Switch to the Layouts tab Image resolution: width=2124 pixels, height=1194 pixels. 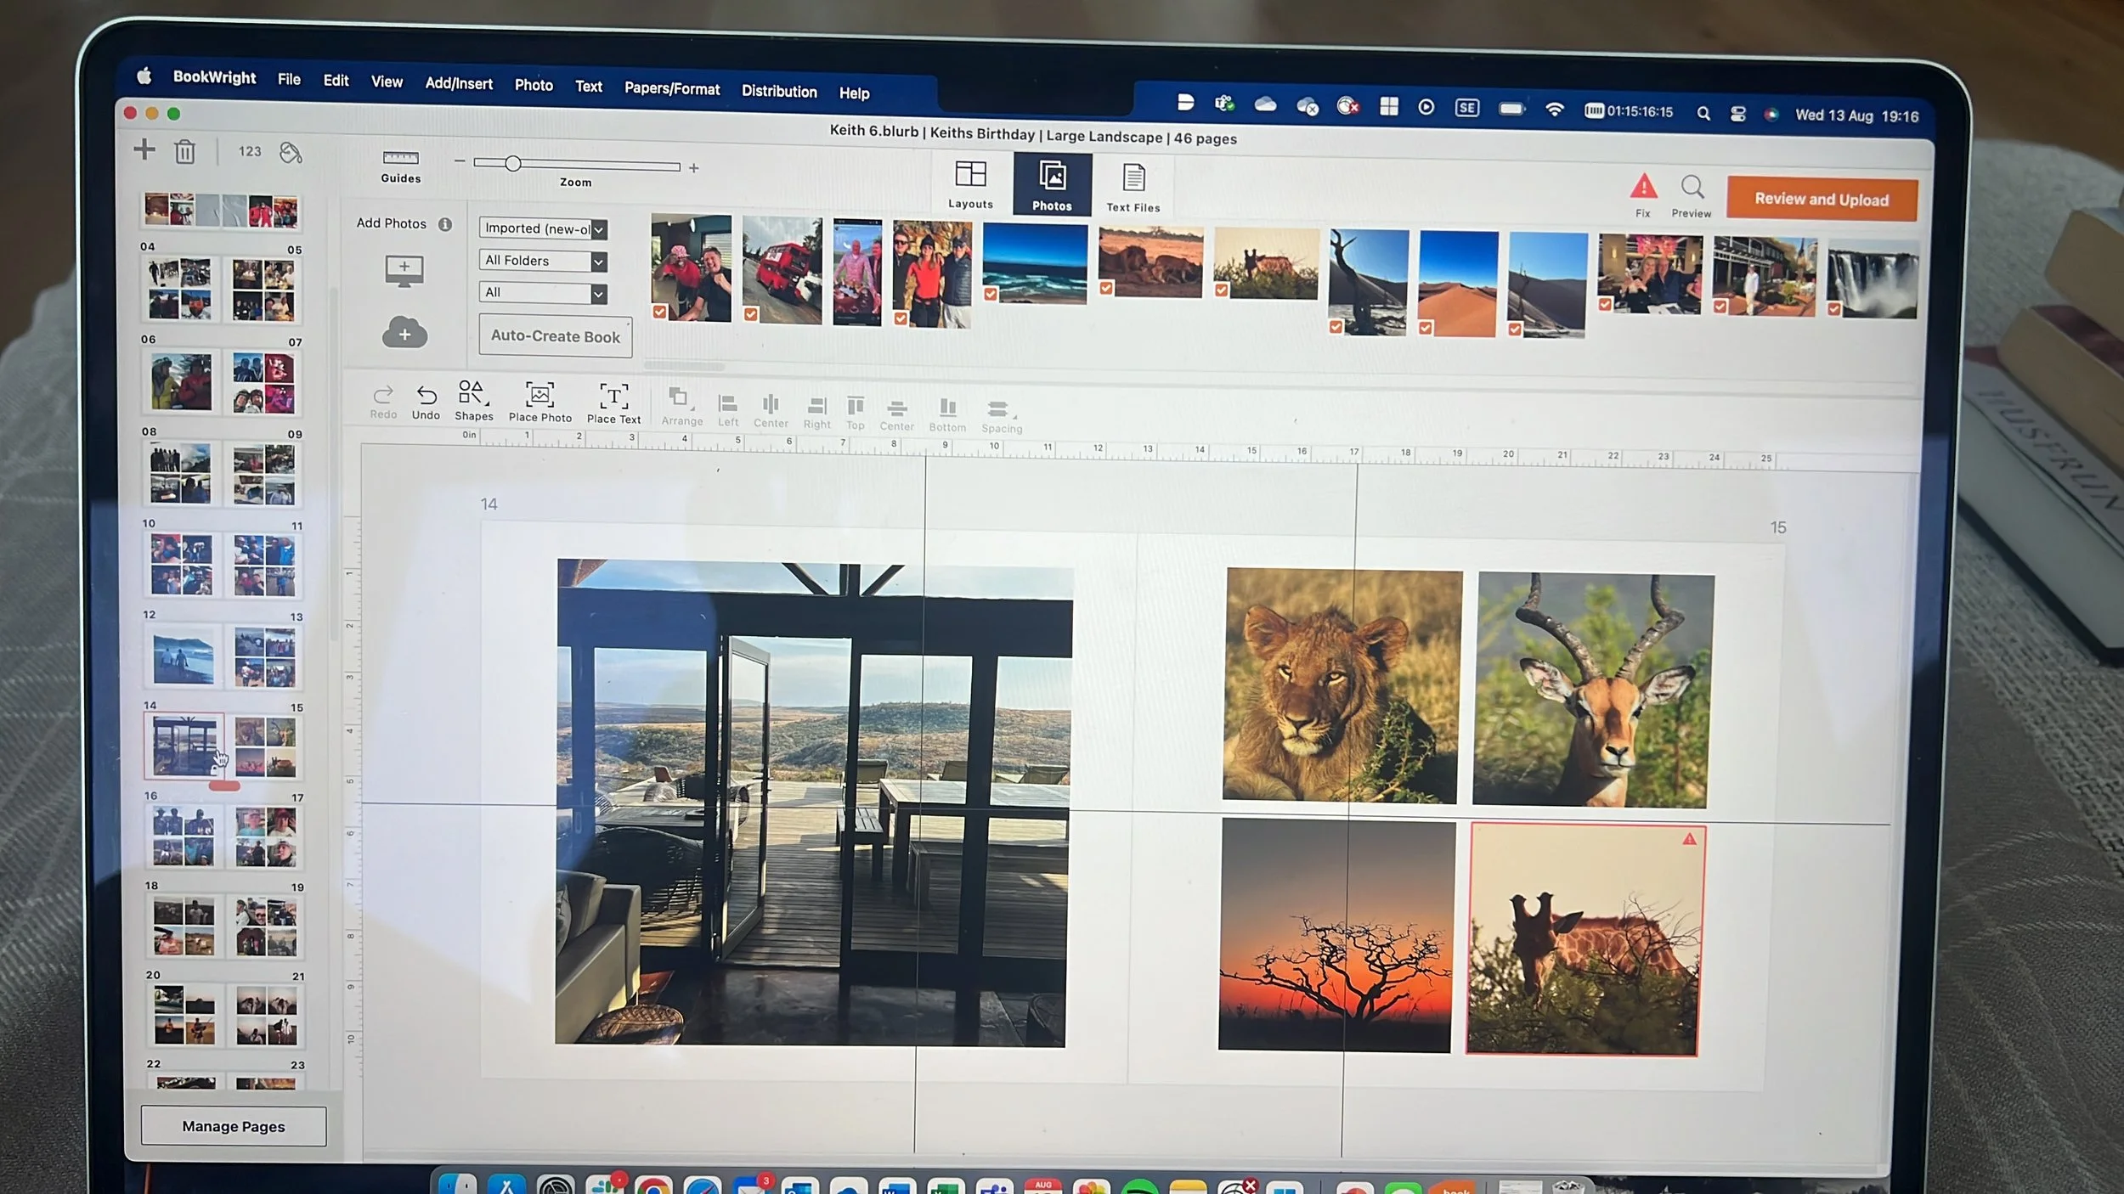click(x=970, y=183)
